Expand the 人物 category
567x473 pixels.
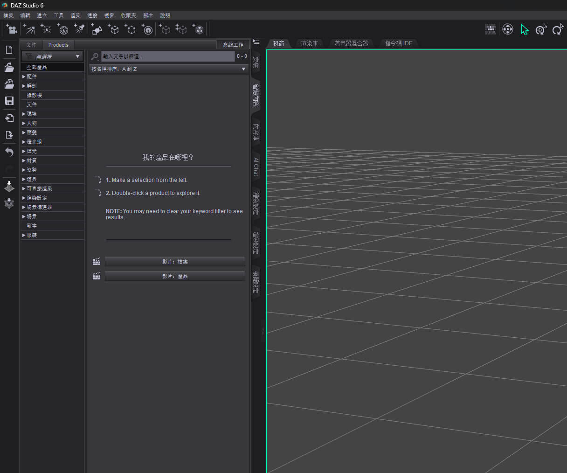point(24,123)
